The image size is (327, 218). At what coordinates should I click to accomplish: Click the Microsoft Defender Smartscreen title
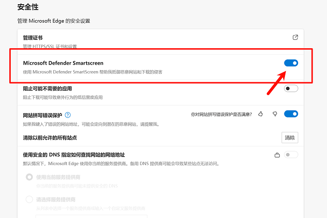63,63
